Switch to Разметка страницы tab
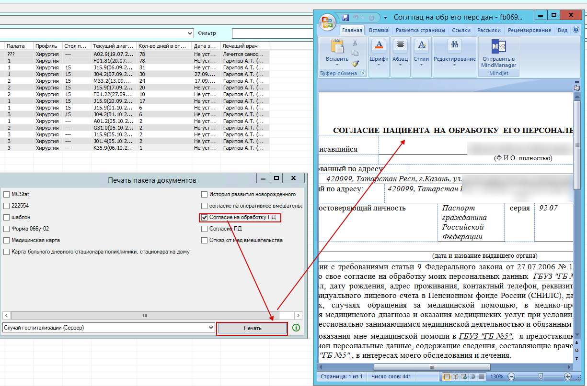 coord(420,30)
